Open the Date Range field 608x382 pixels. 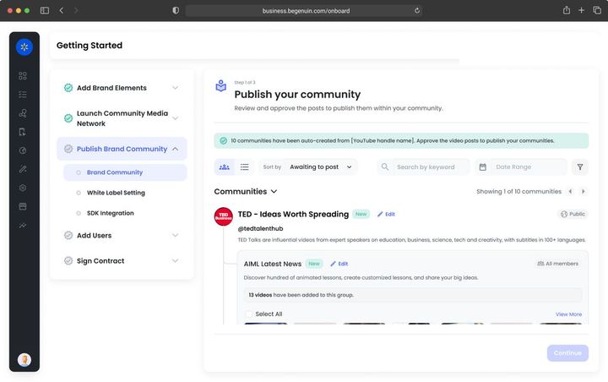(x=521, y=167)
